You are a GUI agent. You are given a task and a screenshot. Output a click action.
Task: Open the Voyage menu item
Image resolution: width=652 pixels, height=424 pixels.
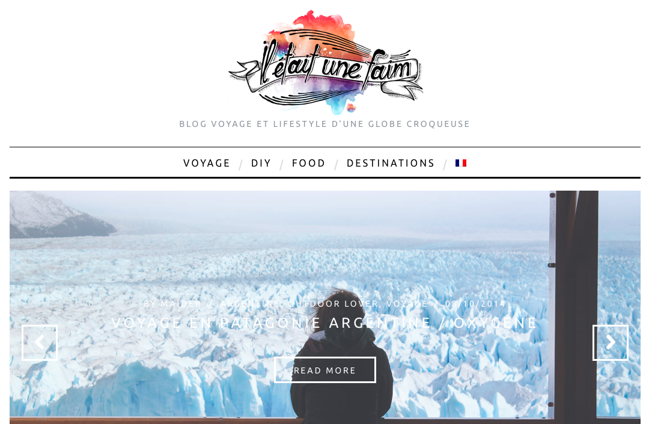point(207,163)
